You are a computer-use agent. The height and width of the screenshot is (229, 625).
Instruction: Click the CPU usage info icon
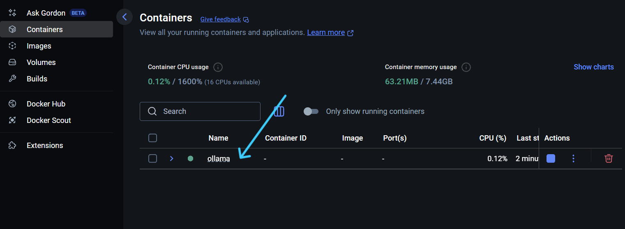[218, 67]
